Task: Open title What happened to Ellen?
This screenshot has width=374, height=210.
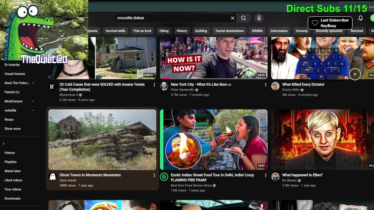Action: 302,175
